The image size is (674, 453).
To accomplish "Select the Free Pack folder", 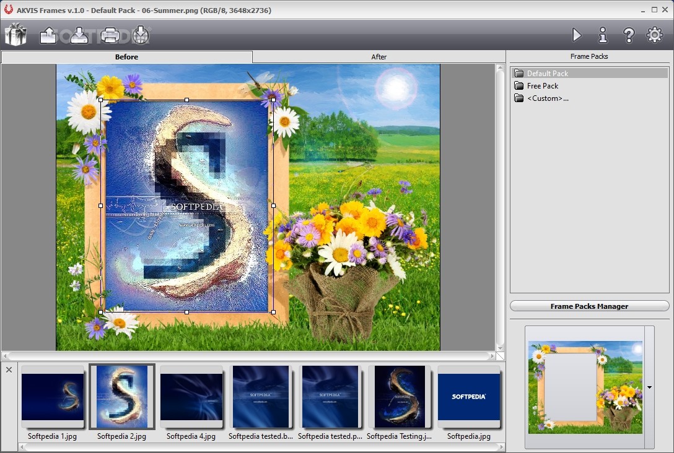I will pos(589,86).
